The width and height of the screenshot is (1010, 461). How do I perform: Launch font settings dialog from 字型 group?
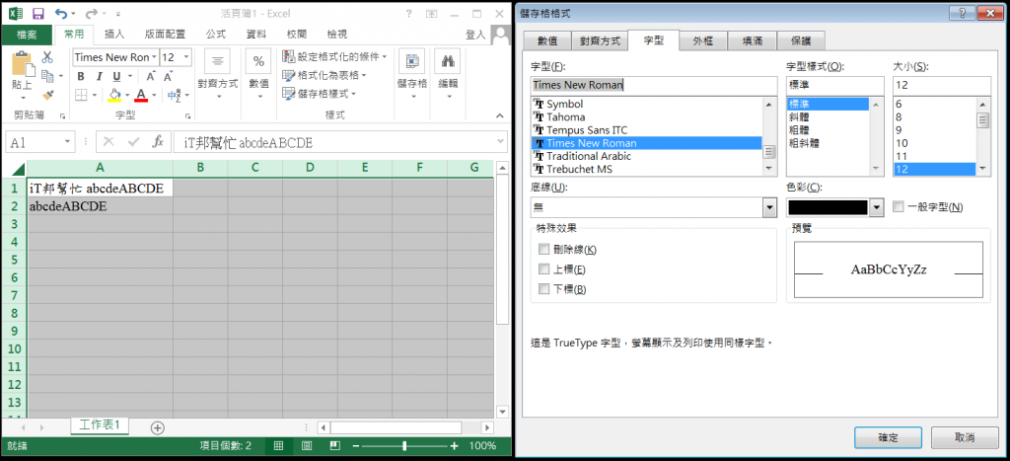[x=188, y=116]
